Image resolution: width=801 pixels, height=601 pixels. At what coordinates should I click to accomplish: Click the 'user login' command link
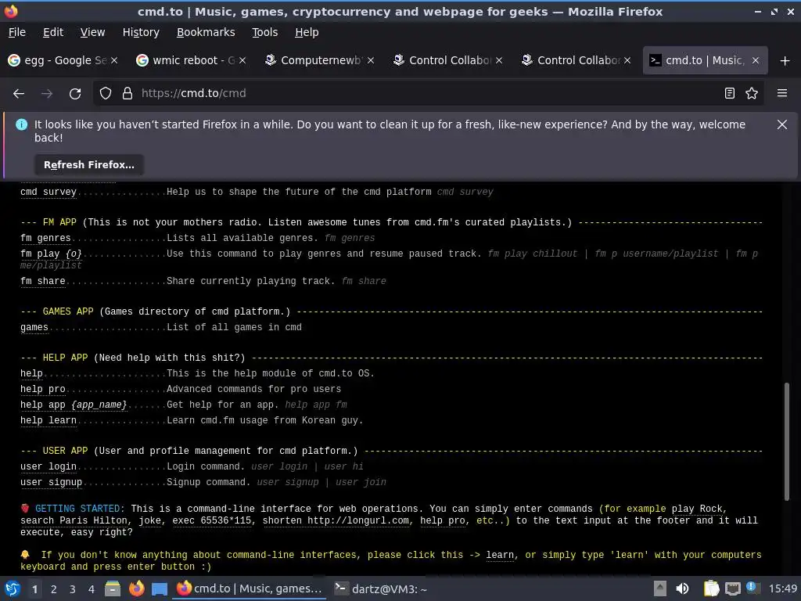[48, 467]
